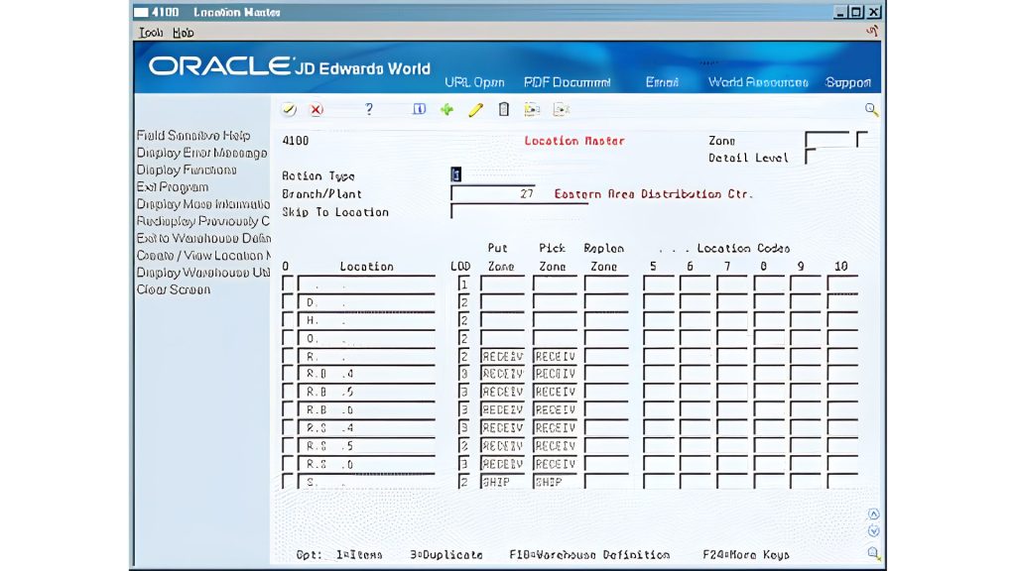Click the Email link in banner
Image resolution: width=1016 pixels, height=571 pixels.
coord(662,82)
